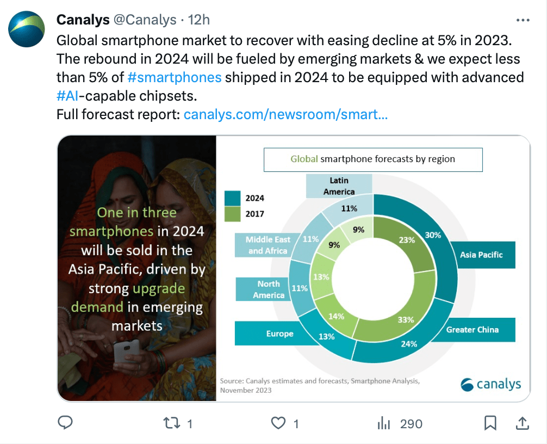Screen dimensions: 547x444
Task: Expand the truncated canalys.com report link
Action: click(x=287, y=114)
